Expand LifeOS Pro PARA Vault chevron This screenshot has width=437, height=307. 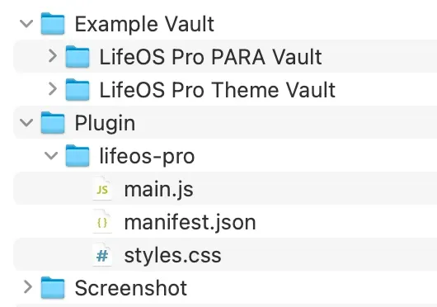[x=53, y=56]
